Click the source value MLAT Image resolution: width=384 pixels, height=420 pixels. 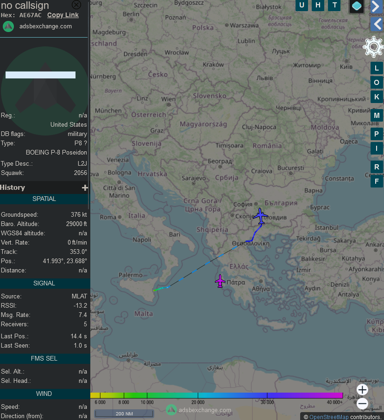point(79,296)
